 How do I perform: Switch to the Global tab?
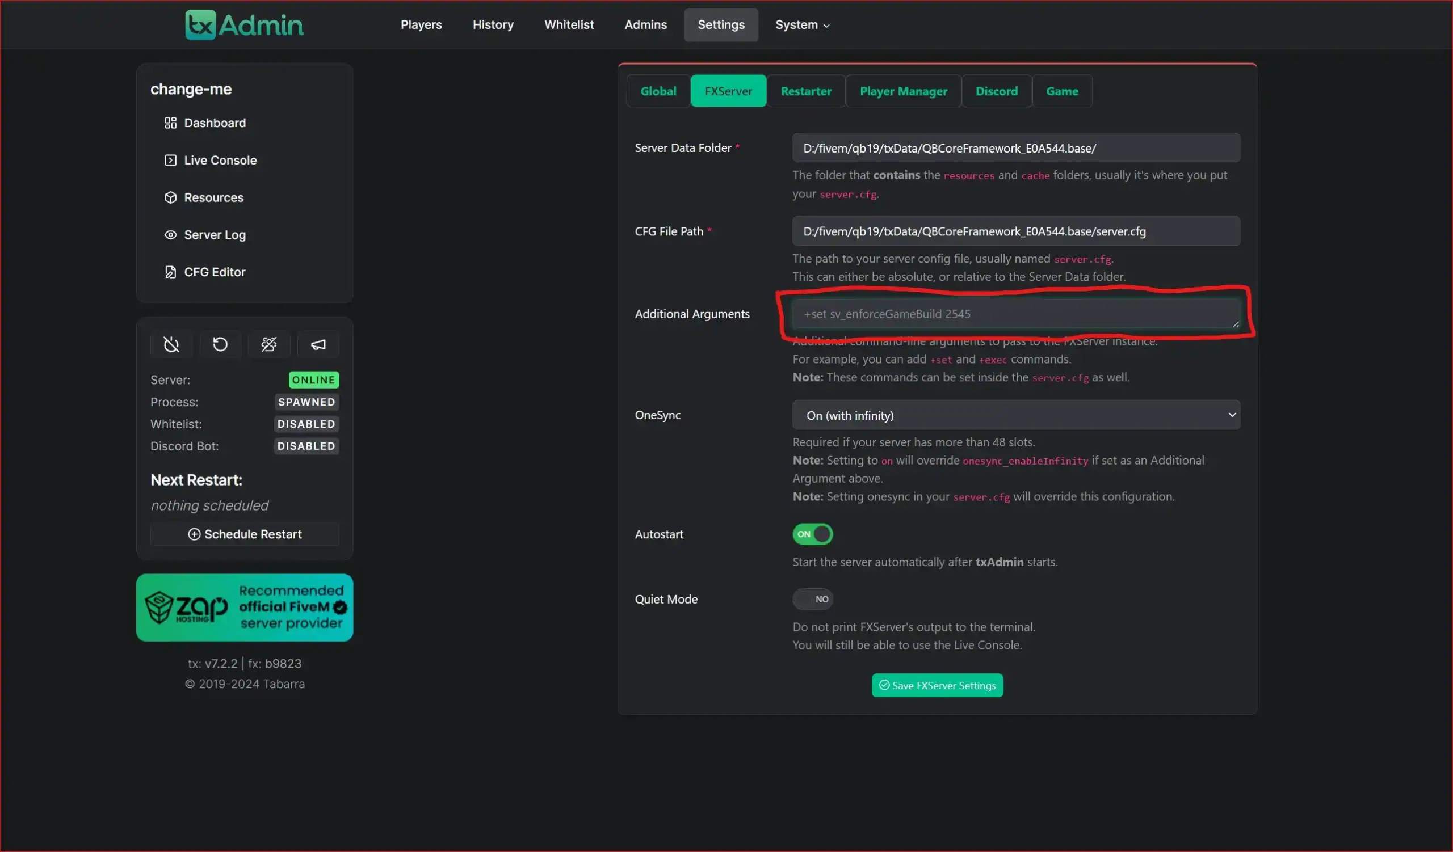[658, 91]
